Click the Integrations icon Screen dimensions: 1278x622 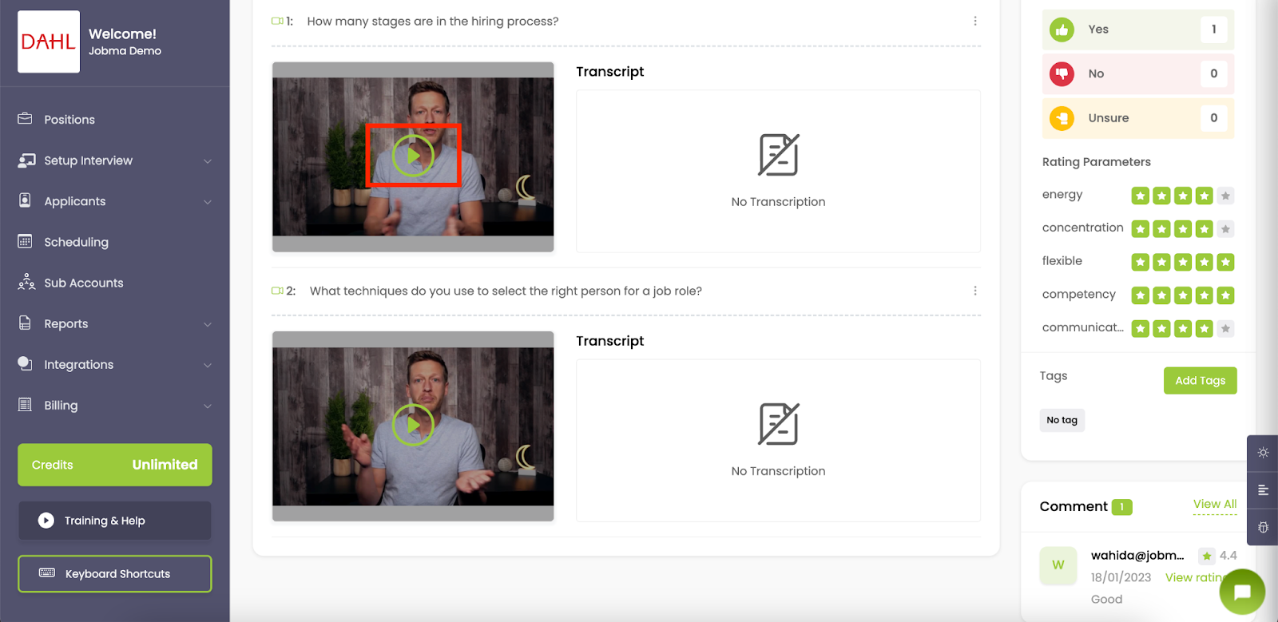tap(25, 363)
